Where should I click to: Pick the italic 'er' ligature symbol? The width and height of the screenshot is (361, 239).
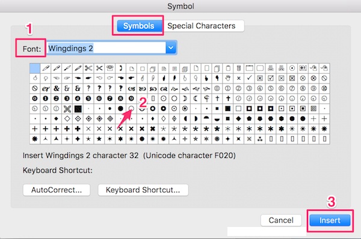46,88
